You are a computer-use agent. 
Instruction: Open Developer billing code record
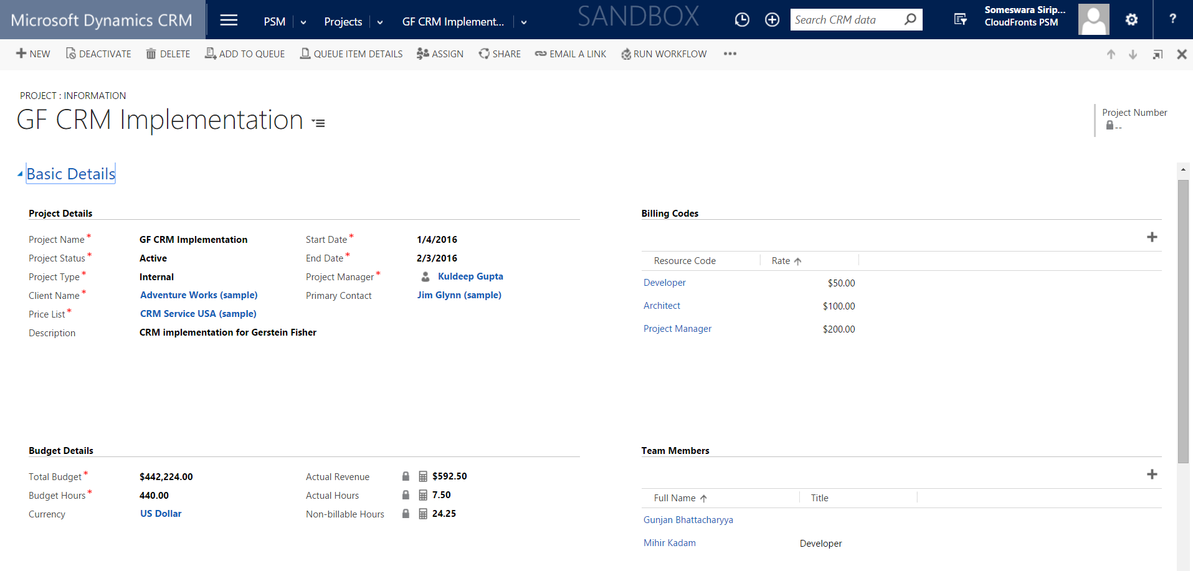(x=665, y=283)
